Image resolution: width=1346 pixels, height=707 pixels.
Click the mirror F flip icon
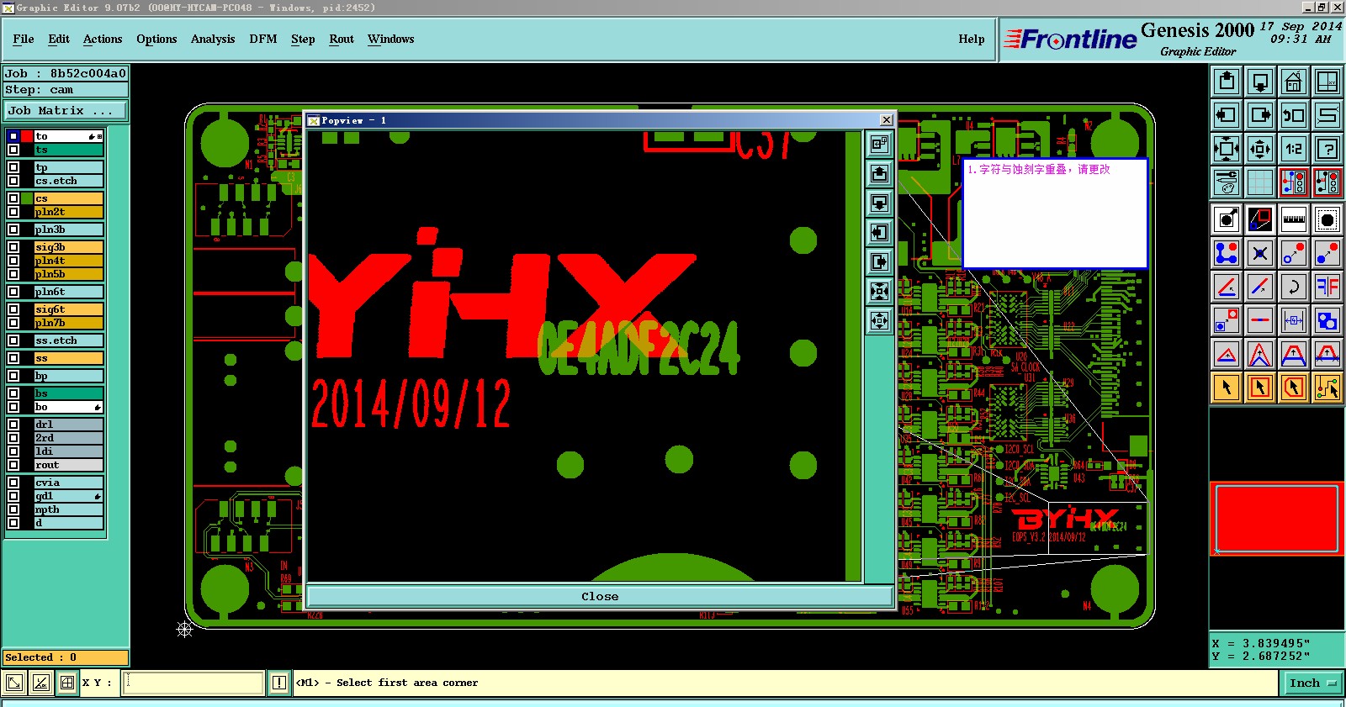[1327, 287]
